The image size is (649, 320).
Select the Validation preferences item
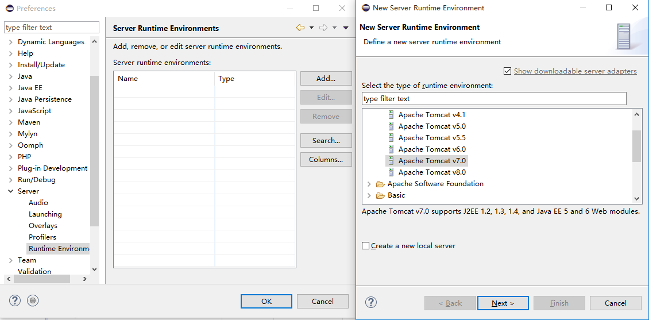pos(34,271)
